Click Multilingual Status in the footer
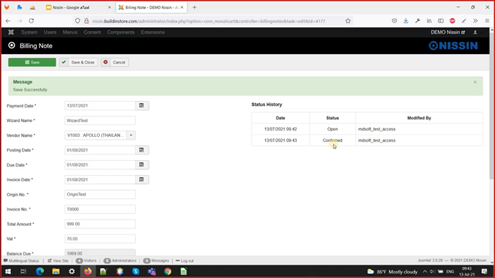The height and width of the screenshot is (278, 495). point(21,260)
